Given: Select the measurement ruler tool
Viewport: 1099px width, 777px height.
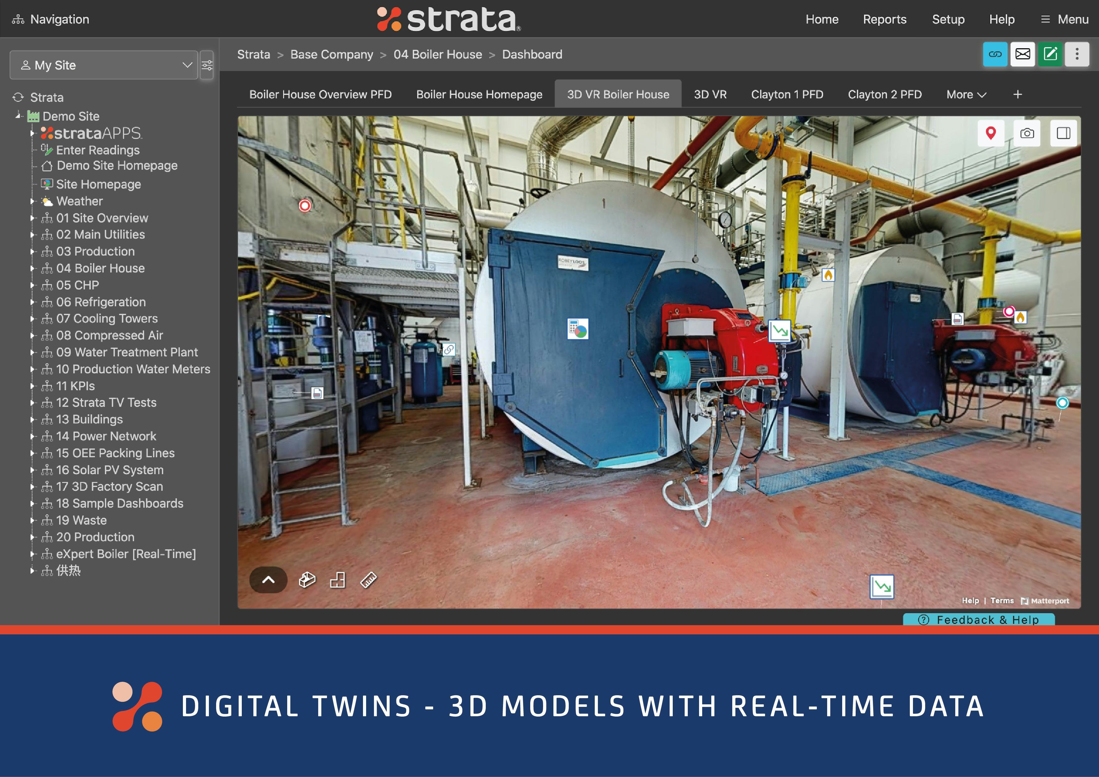Looking at the screenshot, I should tap(368, 580).
